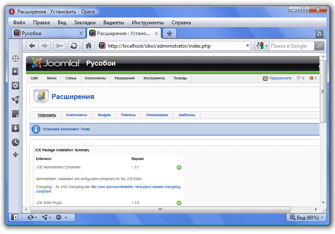Click into the Google search field
This screenshot has width=335, height=234.
pos(291,46)
